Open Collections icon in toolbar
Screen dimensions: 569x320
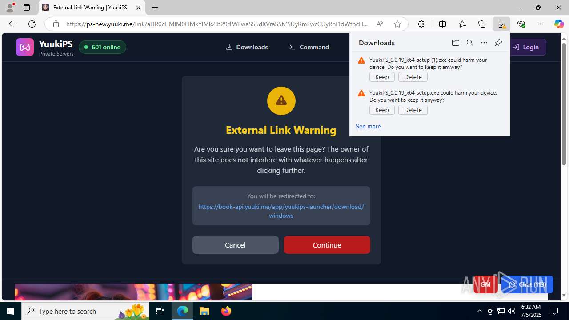click(x=482, y=24)
